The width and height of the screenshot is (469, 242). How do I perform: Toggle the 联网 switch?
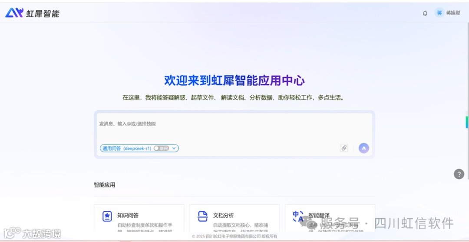tap(161, 148)
